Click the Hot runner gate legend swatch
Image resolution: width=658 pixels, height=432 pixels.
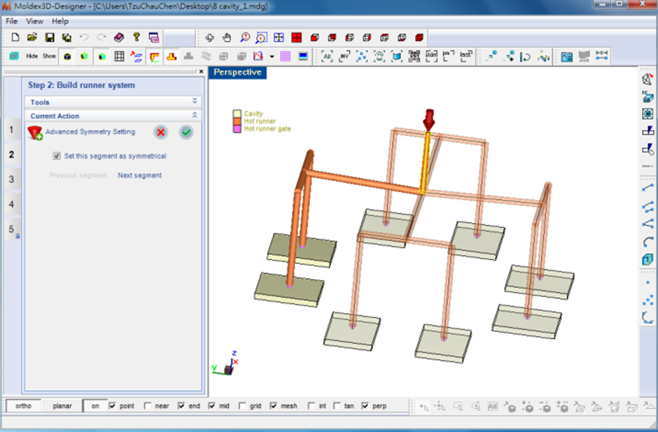point(237,129)
